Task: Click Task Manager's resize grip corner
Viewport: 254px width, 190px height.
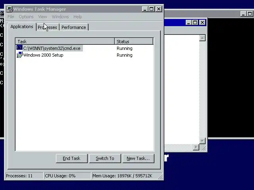Action: (160, 177)
